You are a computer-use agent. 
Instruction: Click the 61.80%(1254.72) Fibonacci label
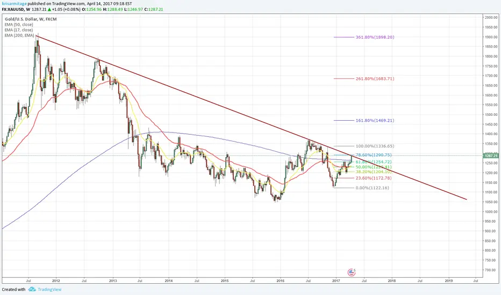(374, 162)
